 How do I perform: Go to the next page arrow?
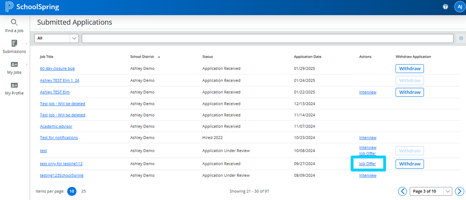[x=459, y=191]
